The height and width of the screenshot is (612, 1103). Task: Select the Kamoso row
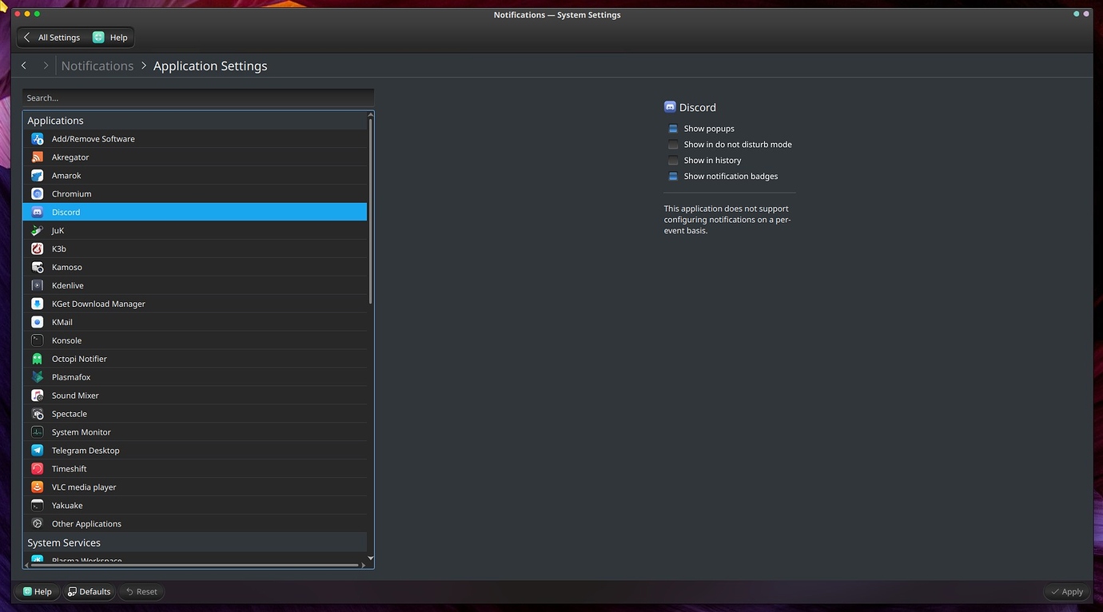click(x=195, y=268)
